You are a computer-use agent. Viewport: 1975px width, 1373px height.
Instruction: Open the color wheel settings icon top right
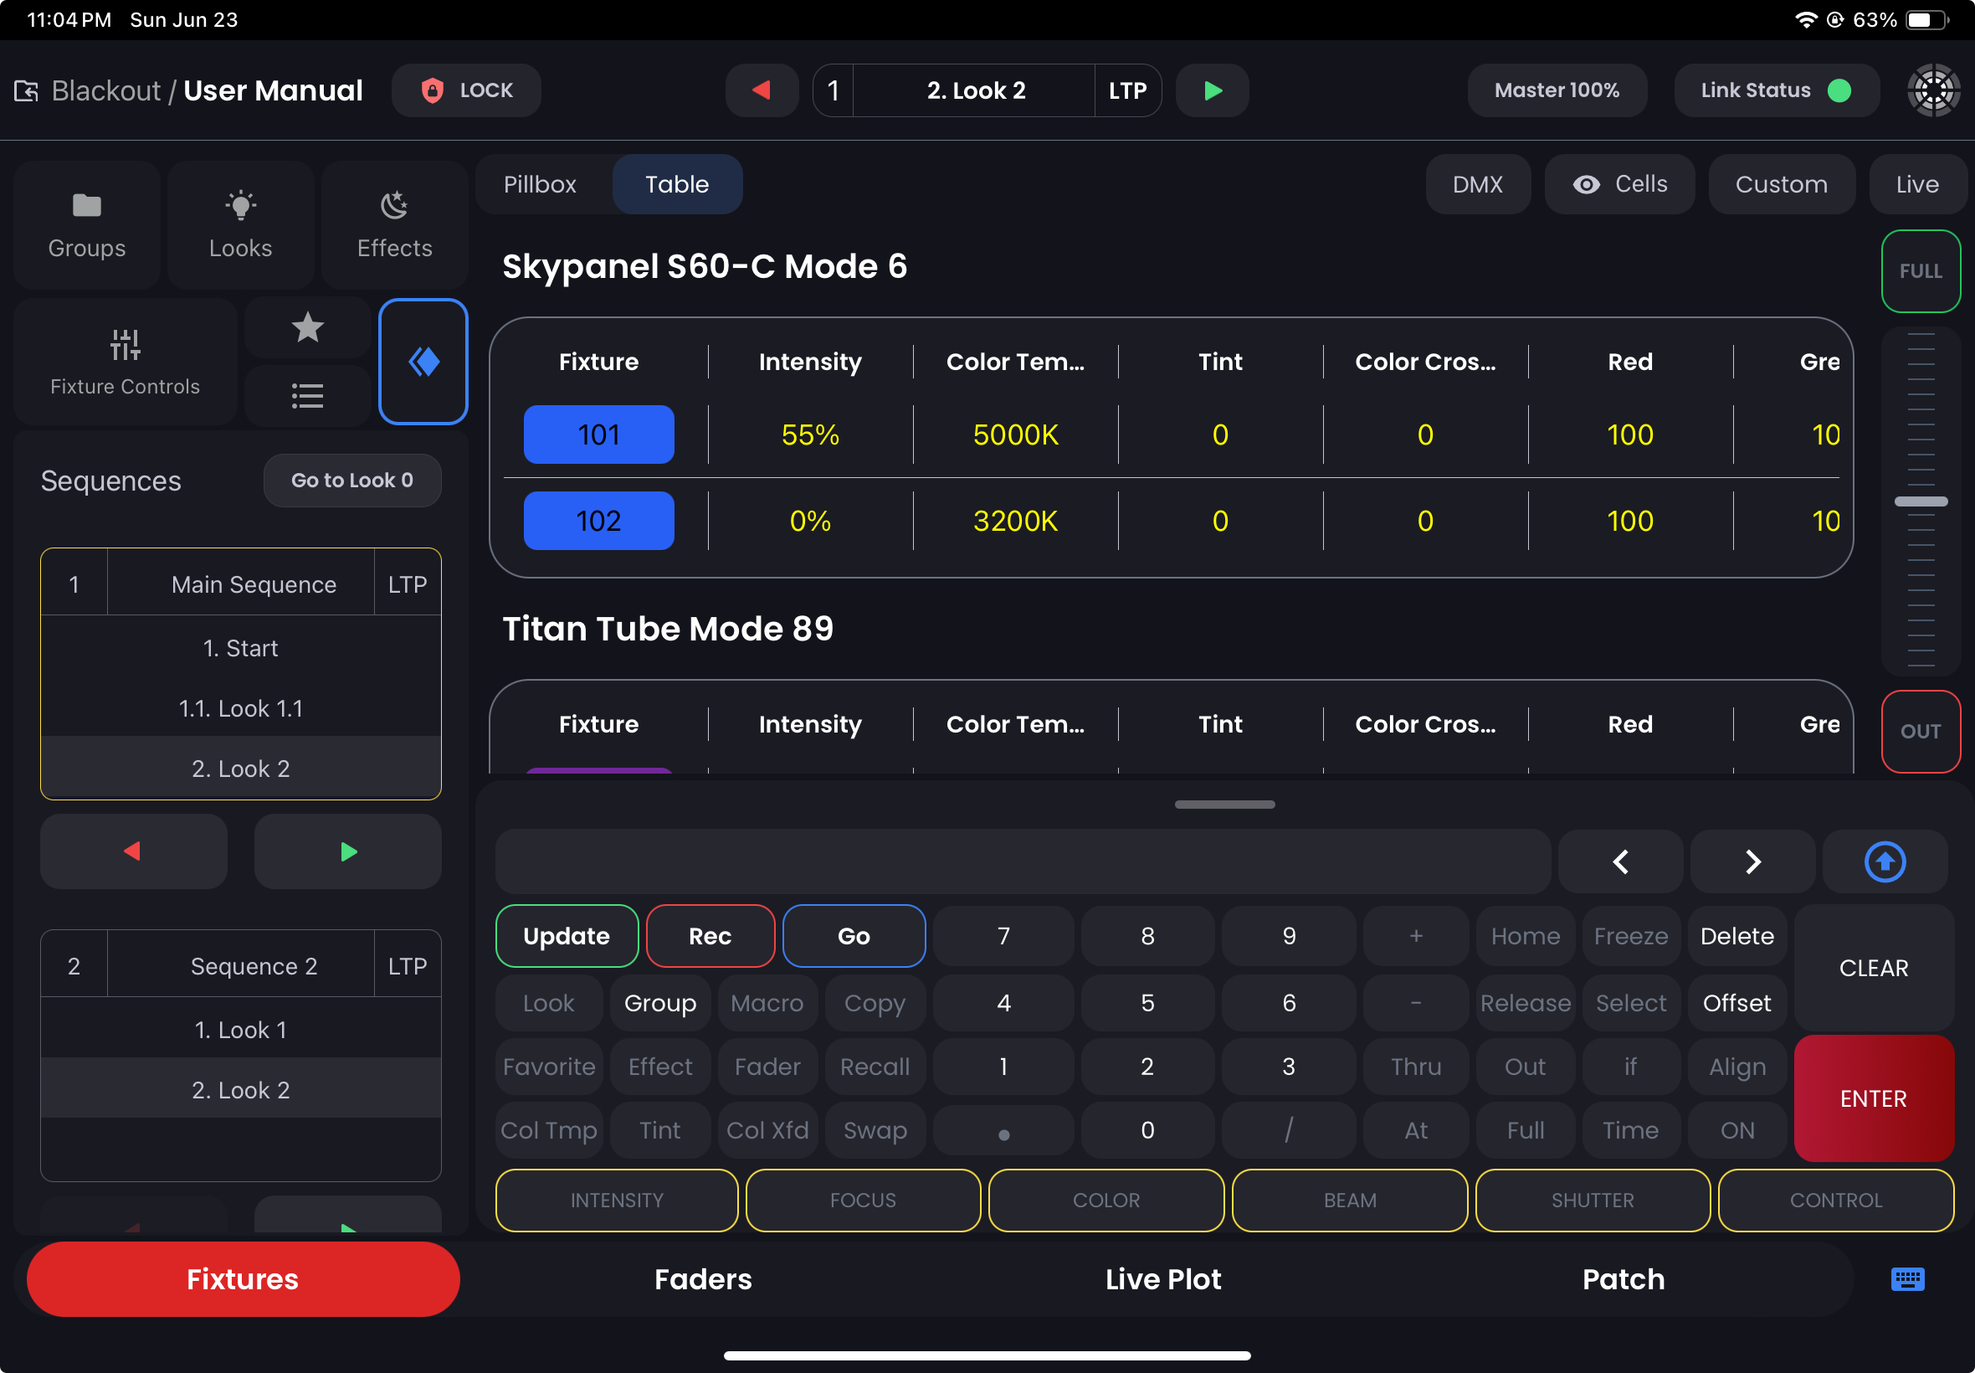click(1931, 90)
